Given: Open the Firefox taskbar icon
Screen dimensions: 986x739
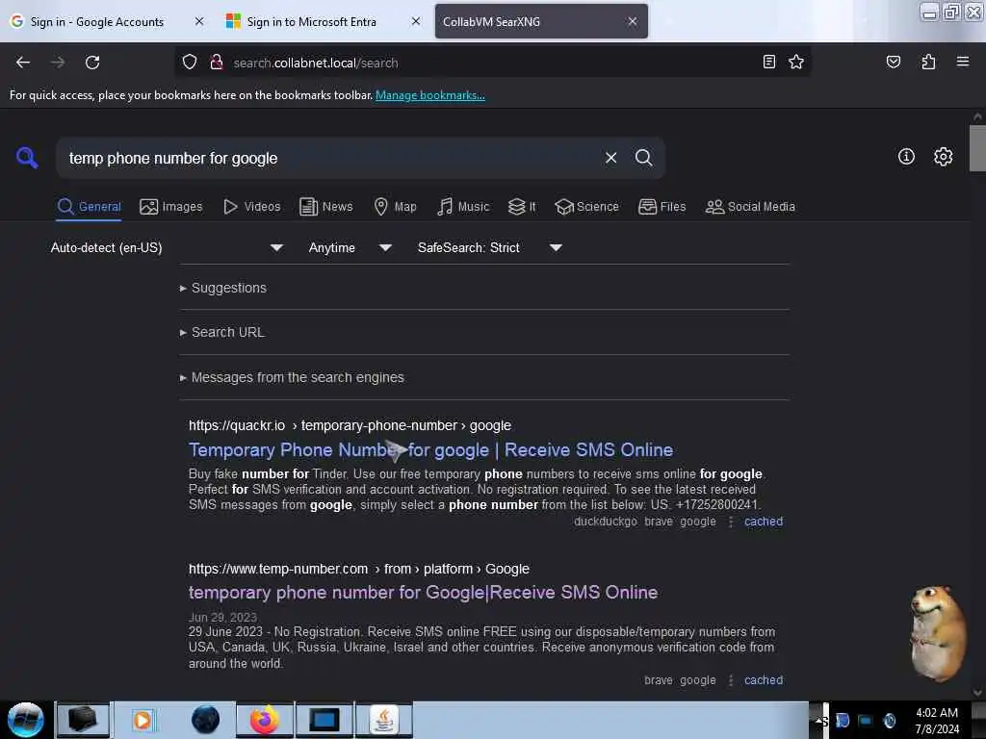Looking at the screenshot, I should click(x=265, y=720).
